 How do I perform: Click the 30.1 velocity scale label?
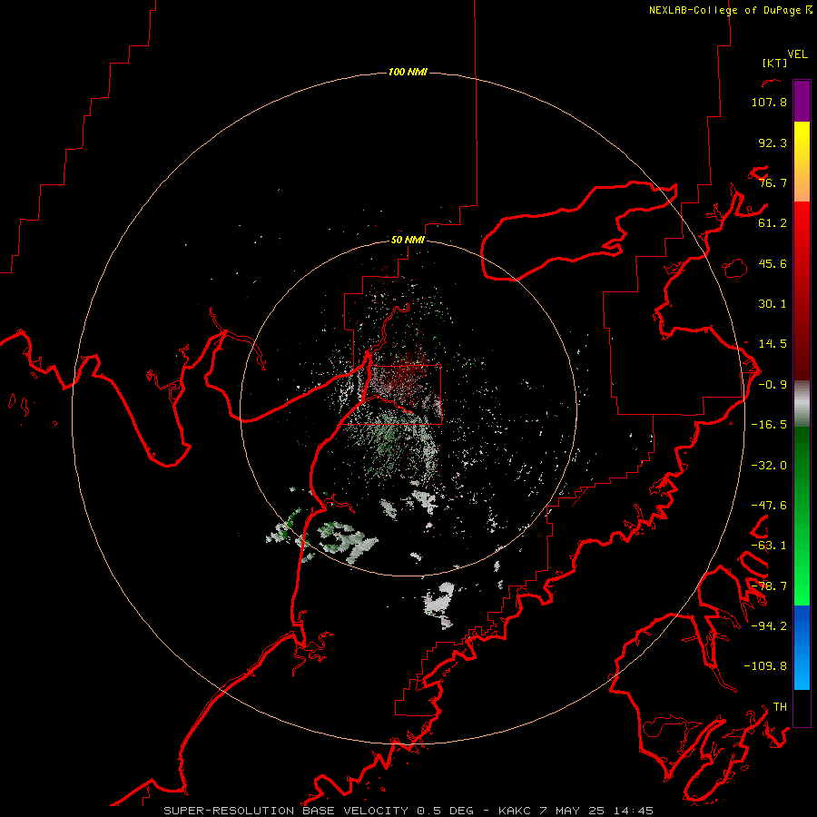[x=773, y=304]
